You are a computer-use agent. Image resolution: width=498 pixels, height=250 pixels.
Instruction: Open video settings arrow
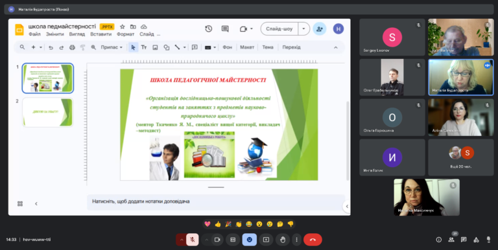click(206, 240)
